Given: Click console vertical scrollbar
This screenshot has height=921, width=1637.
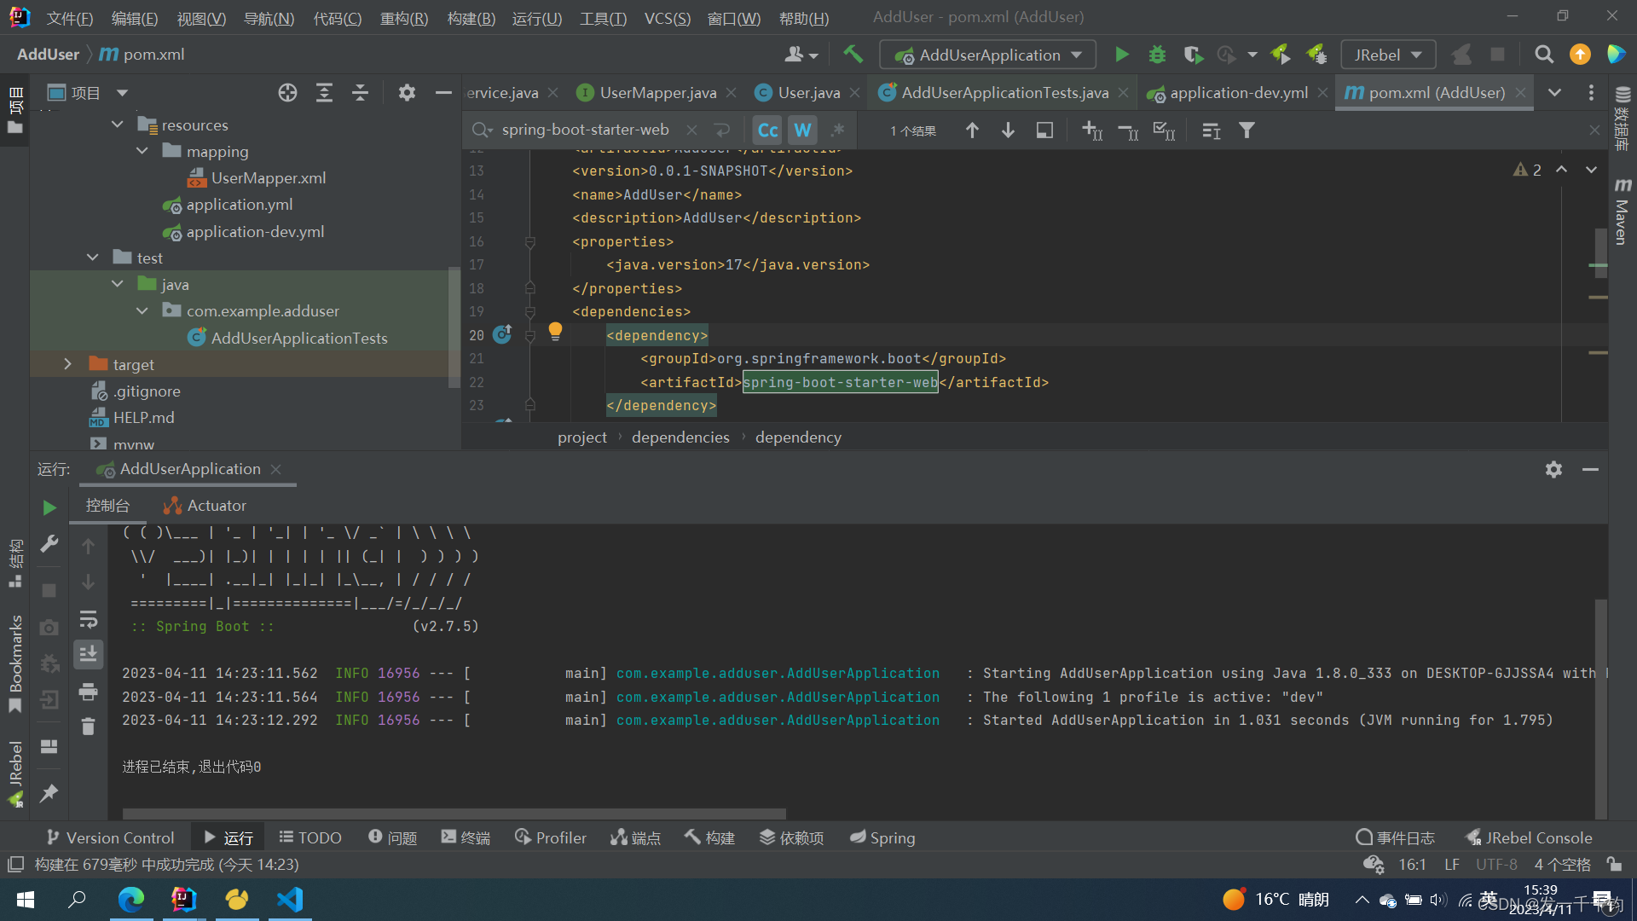Looking at the screenshot, I should (x=1600, y=708).
